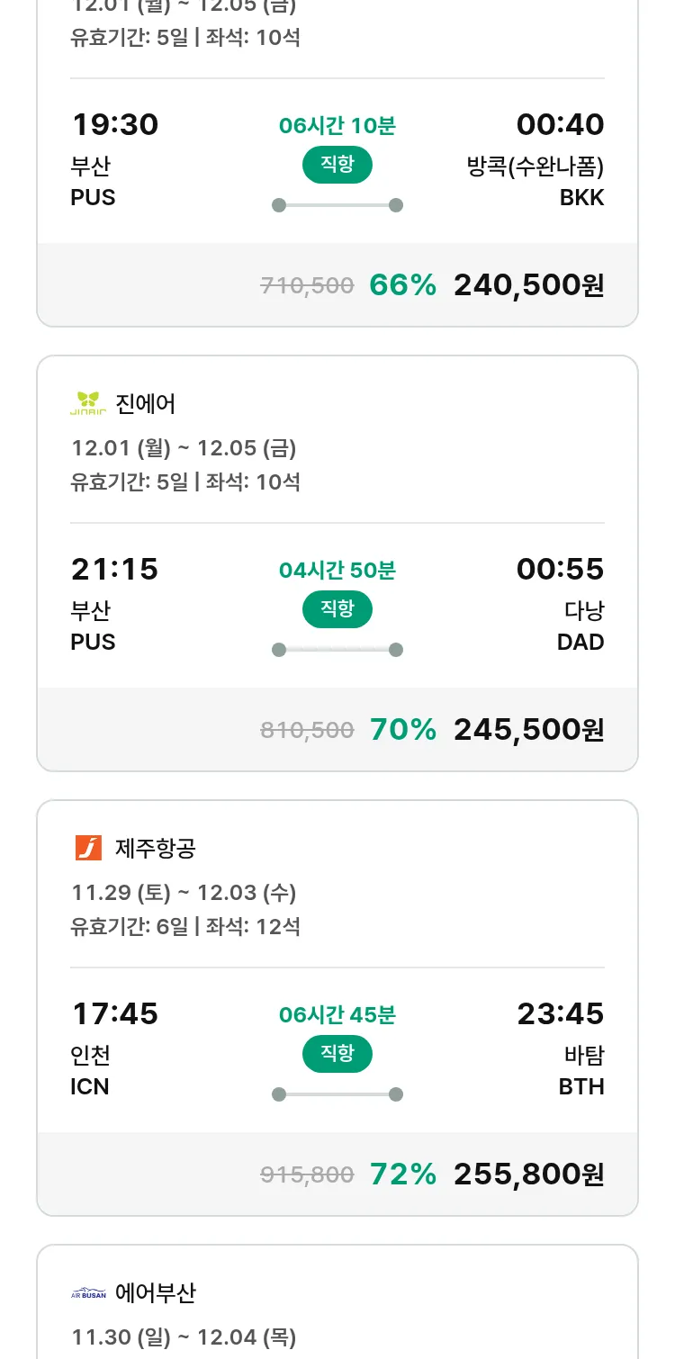Tap the Jeju Air orange logo
The image size is (675, 1359).
[x=88, y=848]
